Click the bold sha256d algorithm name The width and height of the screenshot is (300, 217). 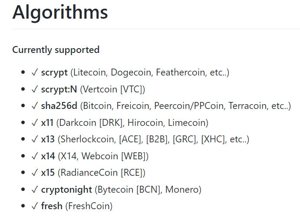59,106
